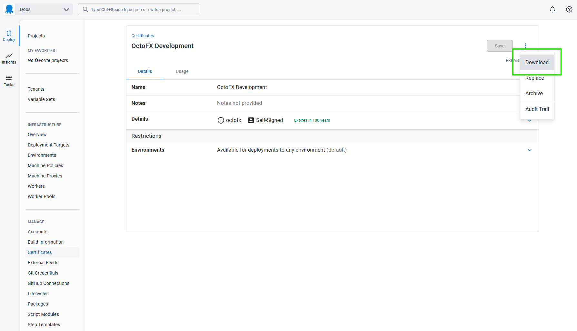The height and width of the screenshot is (331, 577).
Task: Click the Name row of the certificate
Action: click(333, 87)
